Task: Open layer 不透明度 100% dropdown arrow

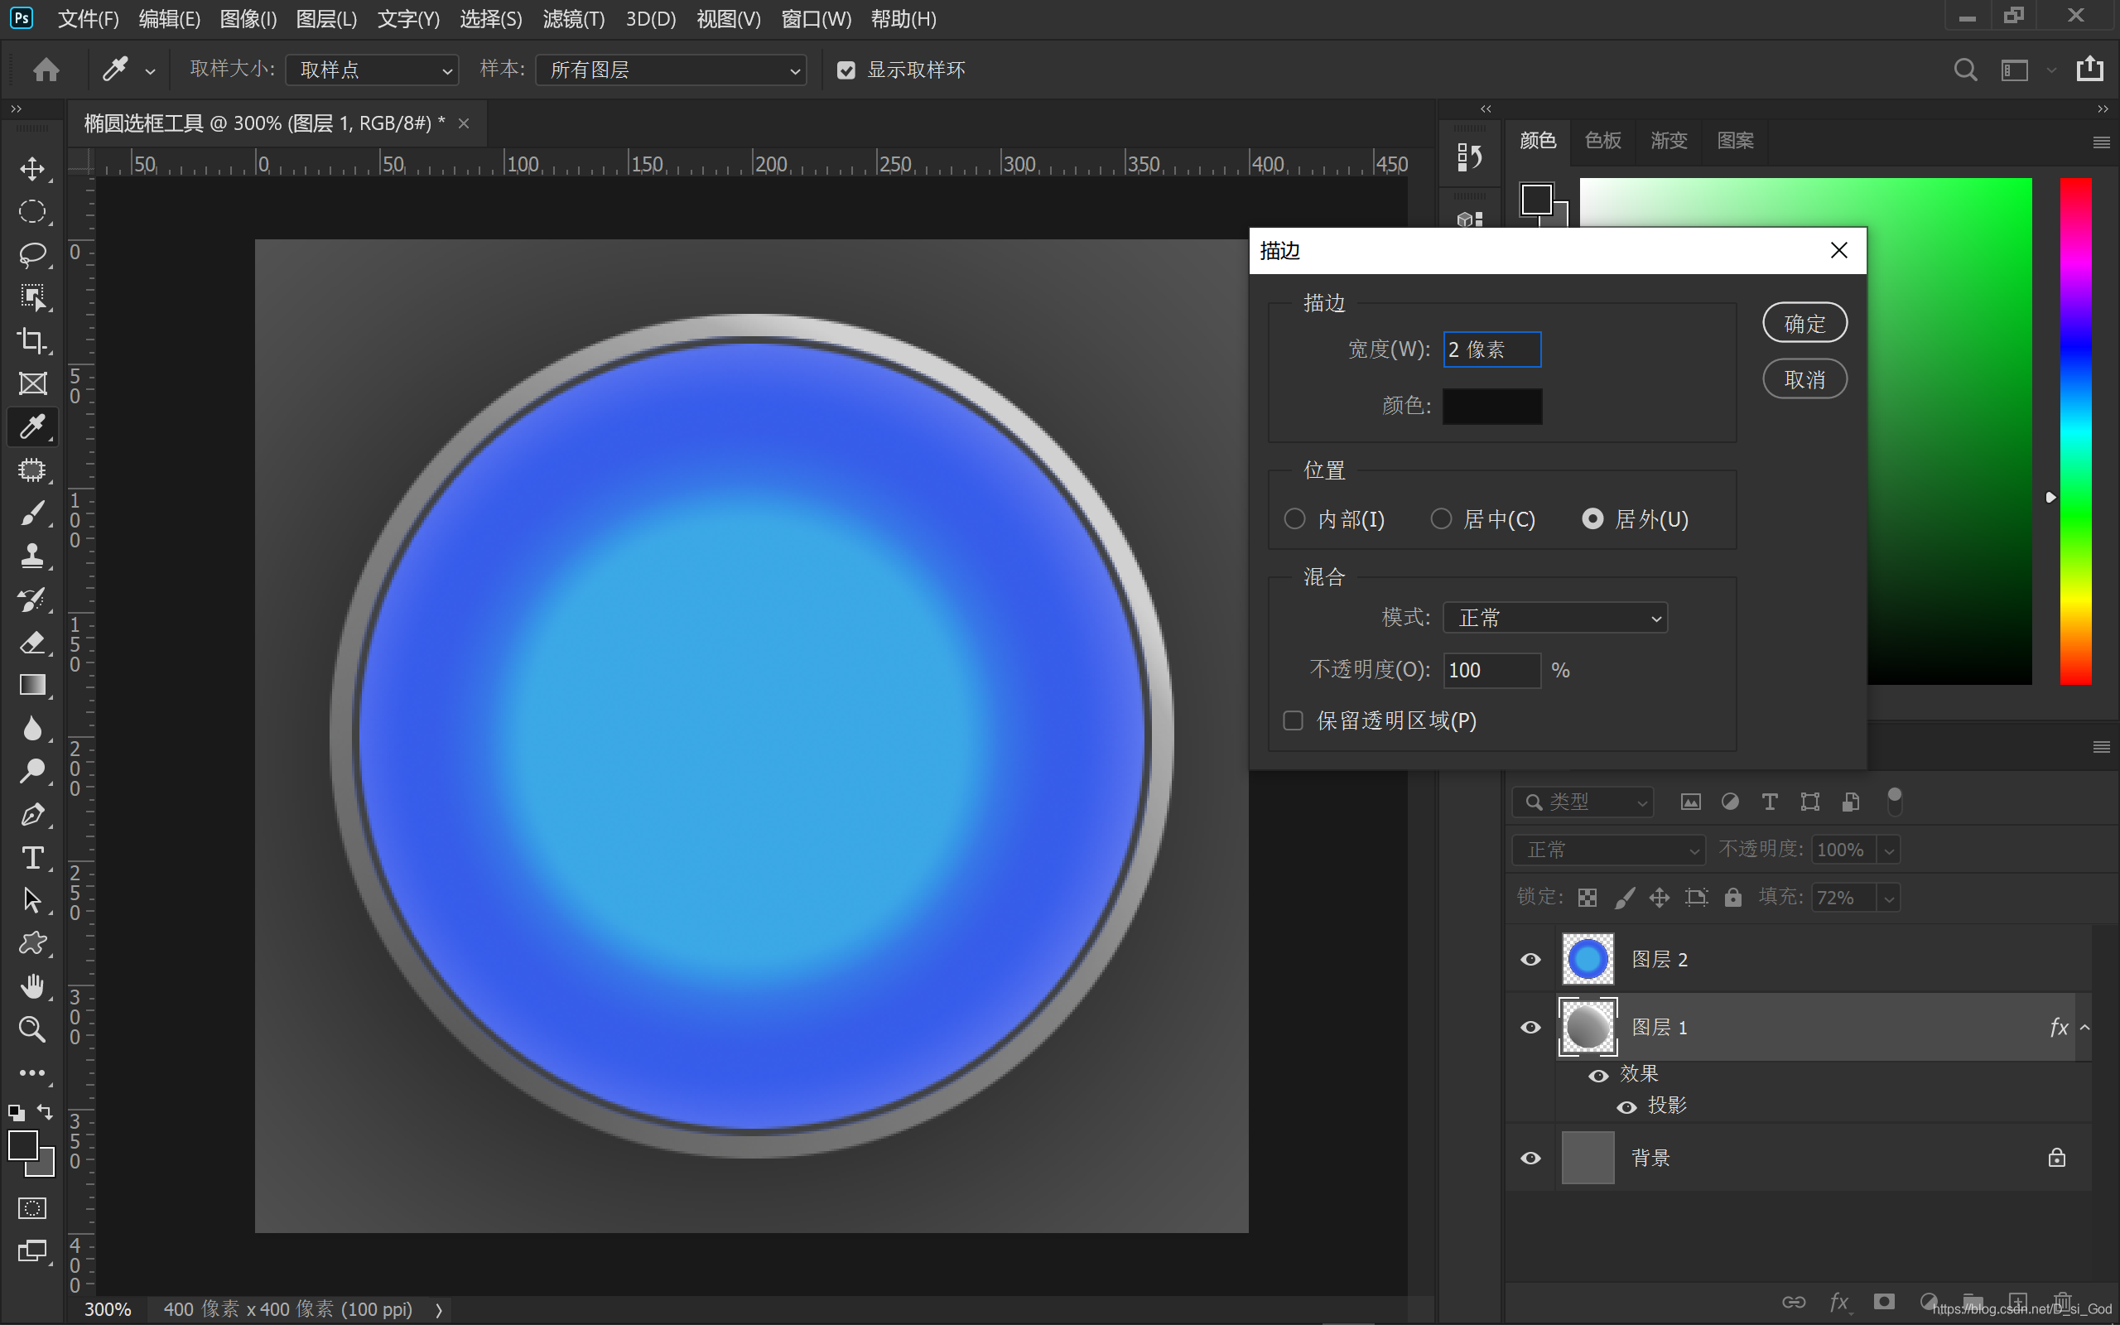Action: (x=1890, y=850)
